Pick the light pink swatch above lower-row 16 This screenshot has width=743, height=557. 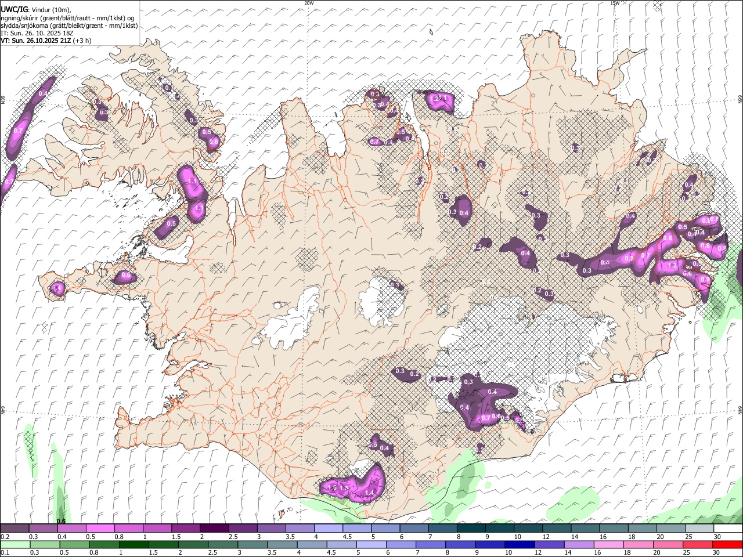(x=608, y=544)
